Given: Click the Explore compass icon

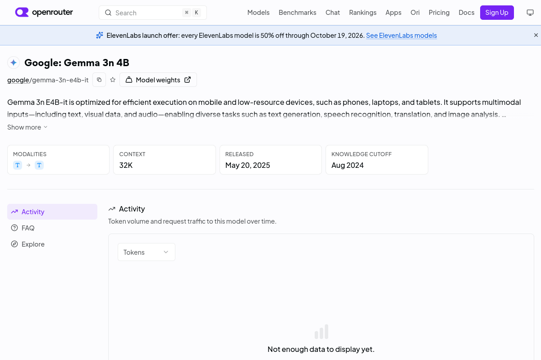Looking at the screenshot, I should coord(14,244).
